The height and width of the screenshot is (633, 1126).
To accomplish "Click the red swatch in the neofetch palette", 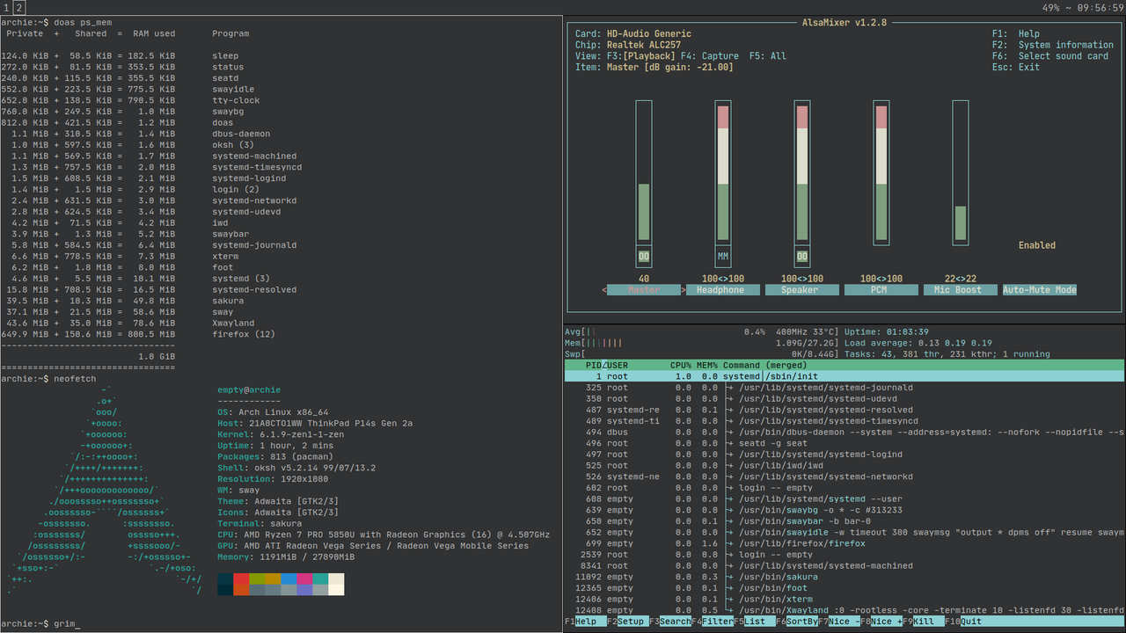I will pyautogui.click(x=241, y=579).
